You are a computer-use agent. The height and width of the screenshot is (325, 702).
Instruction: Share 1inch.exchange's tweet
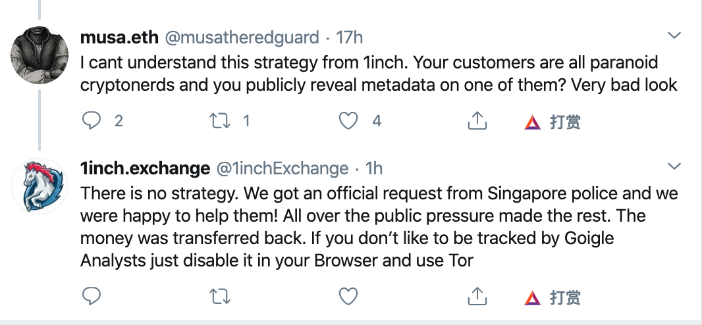(x=476, y=297)
